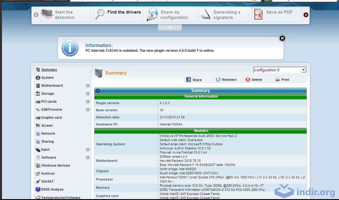Click the Network icon in sidebar
Screen dimensions: 339x200
(38, 134)
